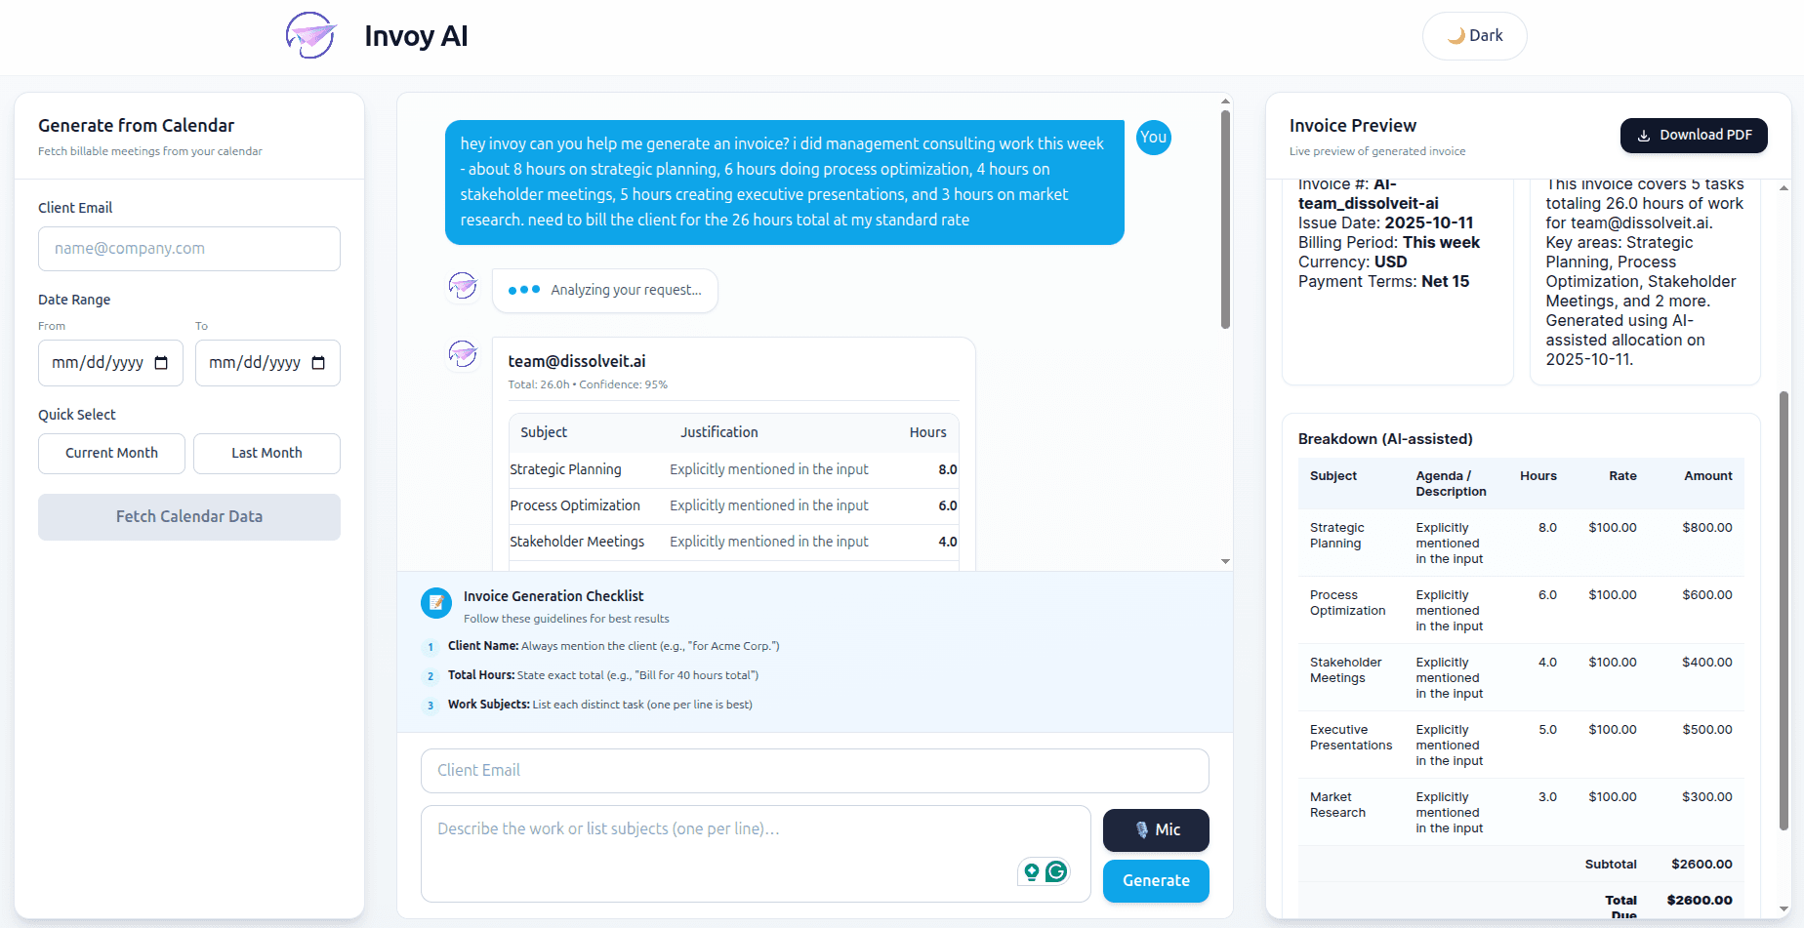Open the From date calendar picker icon
The height and width of the screenshot is (928, 1804).
(162, 363)
